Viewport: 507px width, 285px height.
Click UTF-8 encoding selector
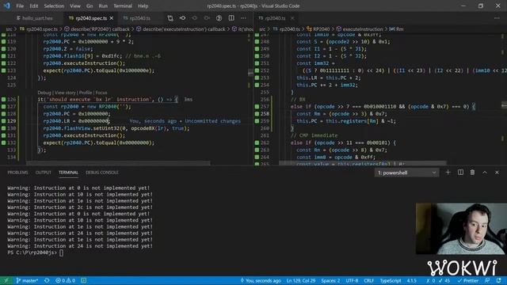tap(352, 280)
